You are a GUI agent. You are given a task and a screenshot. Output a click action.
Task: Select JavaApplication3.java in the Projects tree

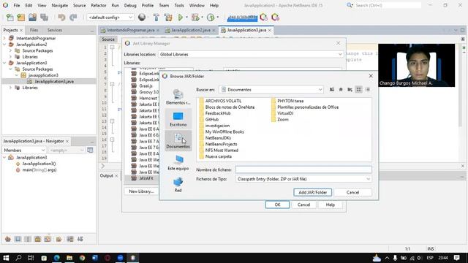(x=53, y=81)
